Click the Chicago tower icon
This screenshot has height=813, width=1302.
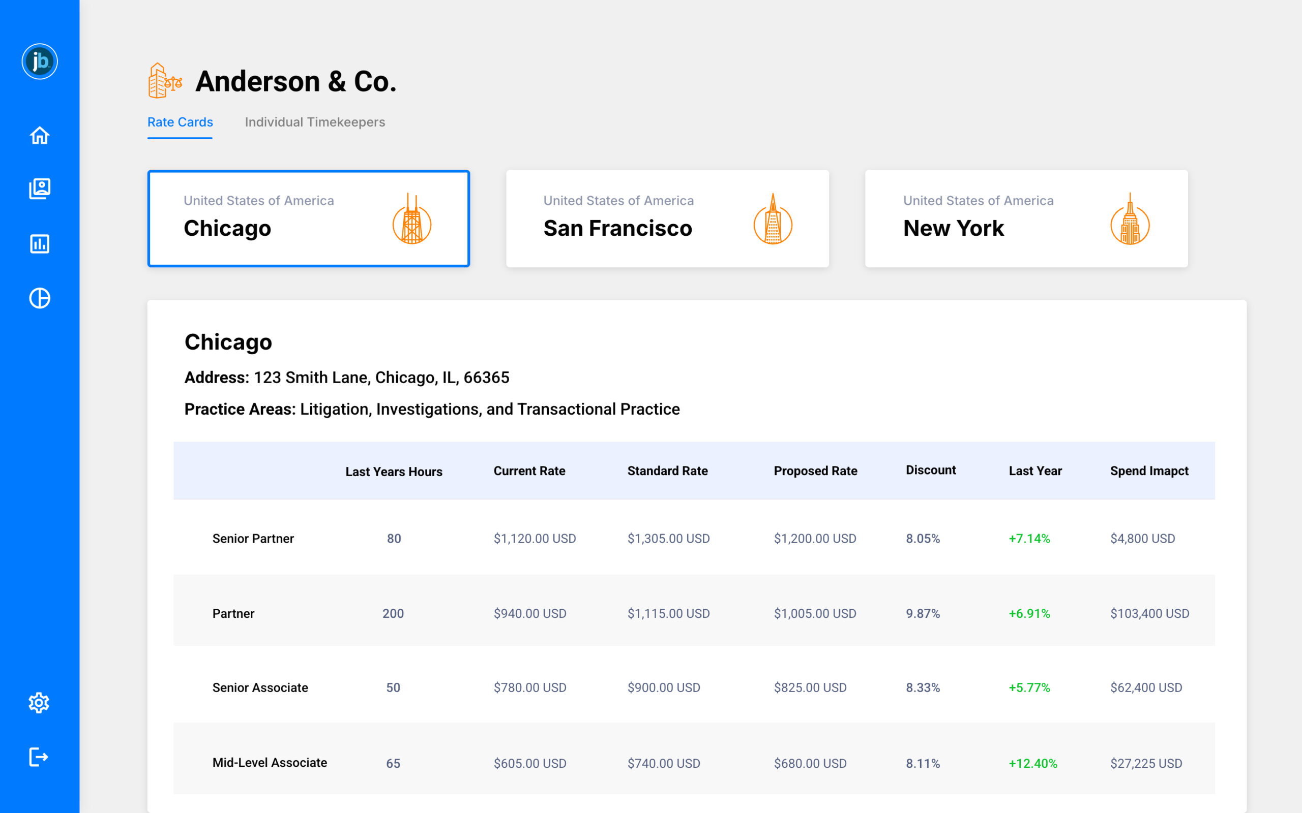coord(411,219)
